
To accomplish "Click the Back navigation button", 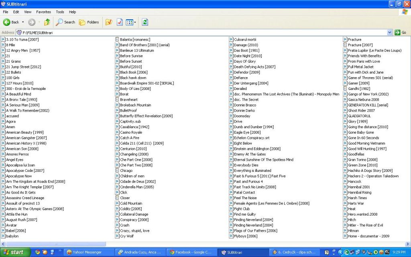I will click(11, 22).
